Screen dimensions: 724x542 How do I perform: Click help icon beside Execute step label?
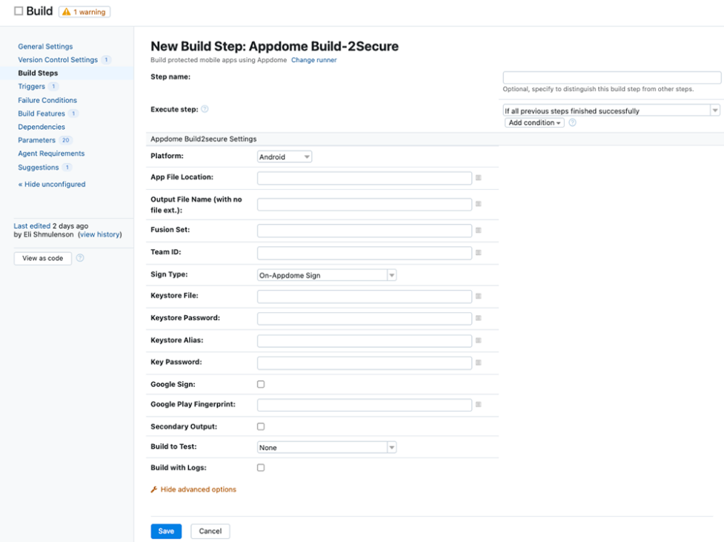pos(205,109)
